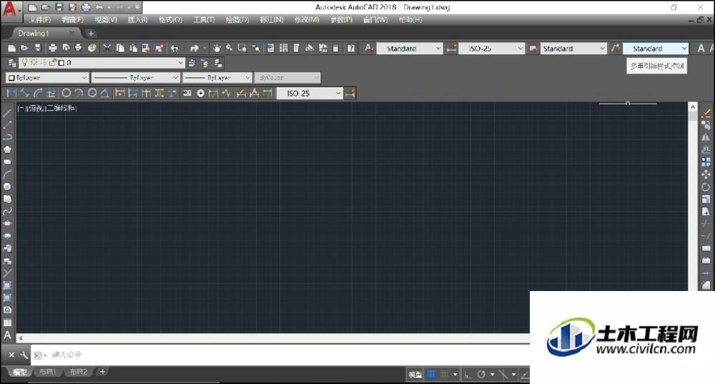715x384 pixels.
Task: Toggle polar tracking in the status bar
Action: [481, 375]
